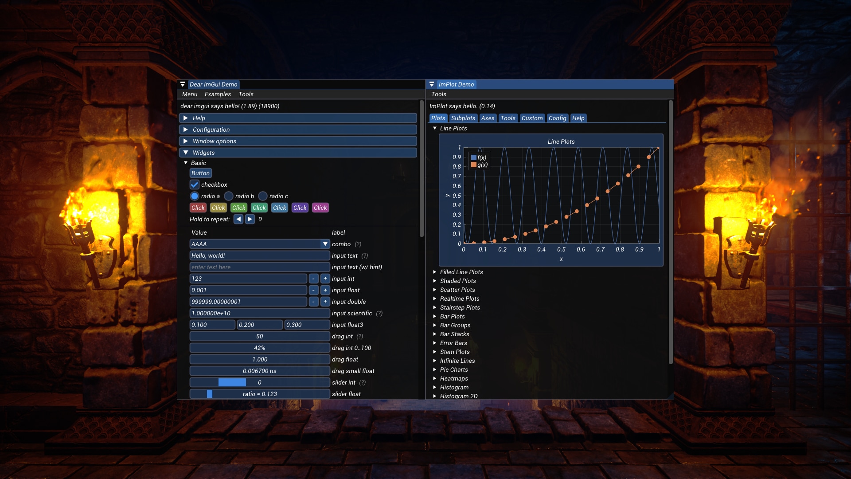The image size is (851, 479).
Task: Open the Examples menu
Action: click(x=217, y=94)
